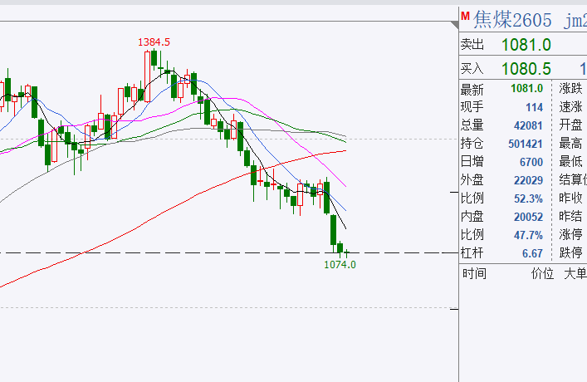
Task: Click the 外盘 label
Action: pos(472,180)
